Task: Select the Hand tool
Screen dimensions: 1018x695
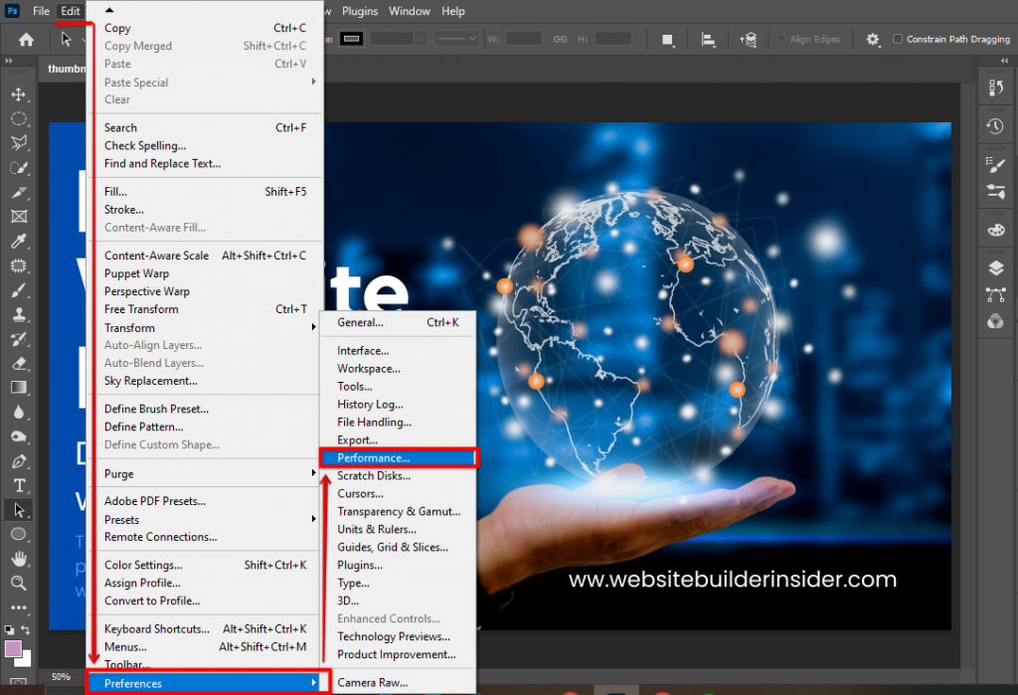Action: coord(18,558)
